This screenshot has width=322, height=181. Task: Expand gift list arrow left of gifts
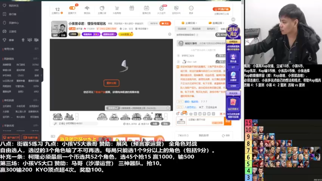[77, 117]
